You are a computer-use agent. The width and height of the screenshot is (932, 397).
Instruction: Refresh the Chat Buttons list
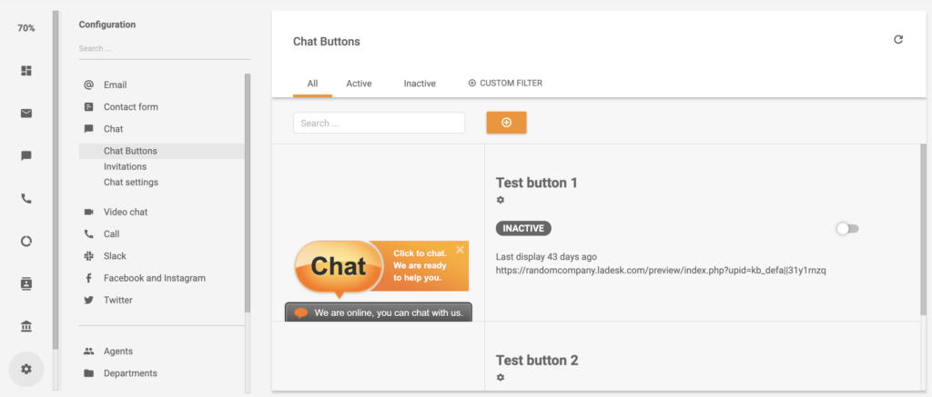[x=898, y=40]
